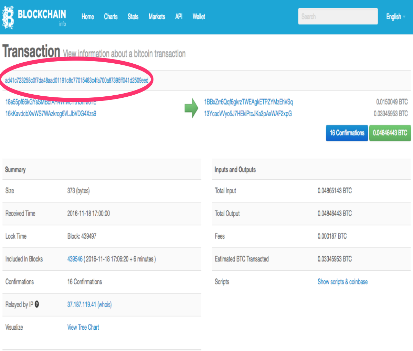413x351 pixels.
Task: Select Received Time value 2016-11-18 17:00:00
Action: coord(88,213)
